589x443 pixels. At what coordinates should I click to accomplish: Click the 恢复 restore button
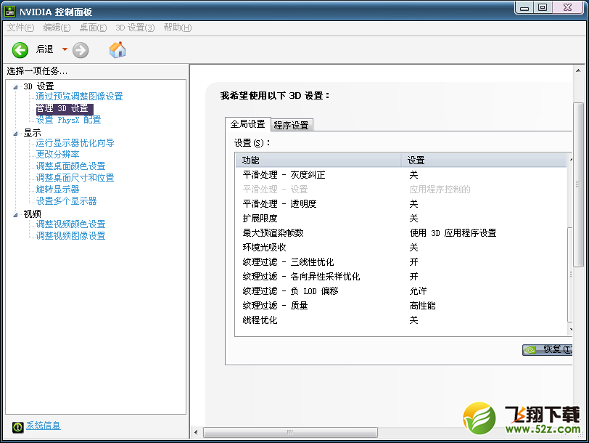[548, 350]
